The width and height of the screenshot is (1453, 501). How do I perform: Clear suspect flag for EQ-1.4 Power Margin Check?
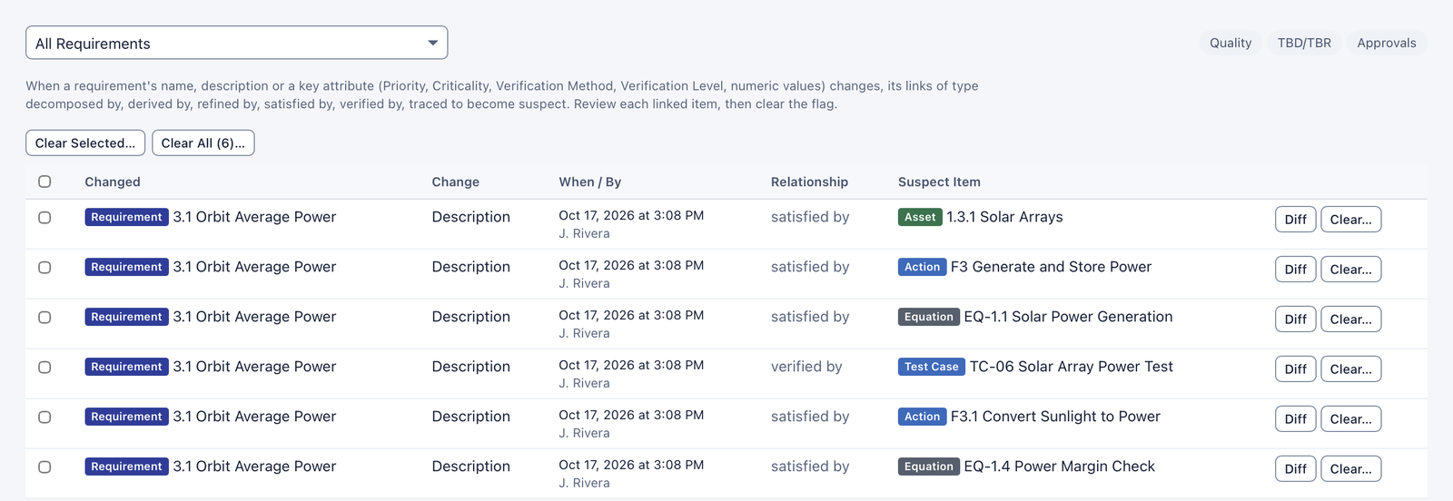tap(1351, 469)
